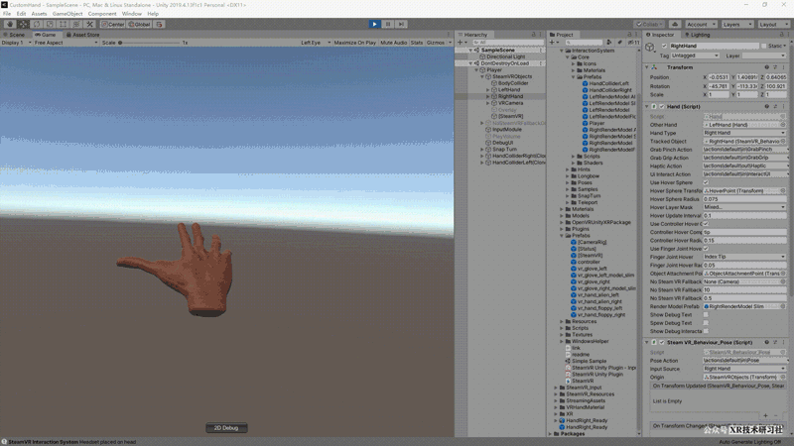Toggle the snap settings icon beside Global
The width and height of the screenshot is (794, 446).
(159, 24)
